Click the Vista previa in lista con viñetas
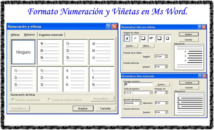 click(x=189, y=57)
